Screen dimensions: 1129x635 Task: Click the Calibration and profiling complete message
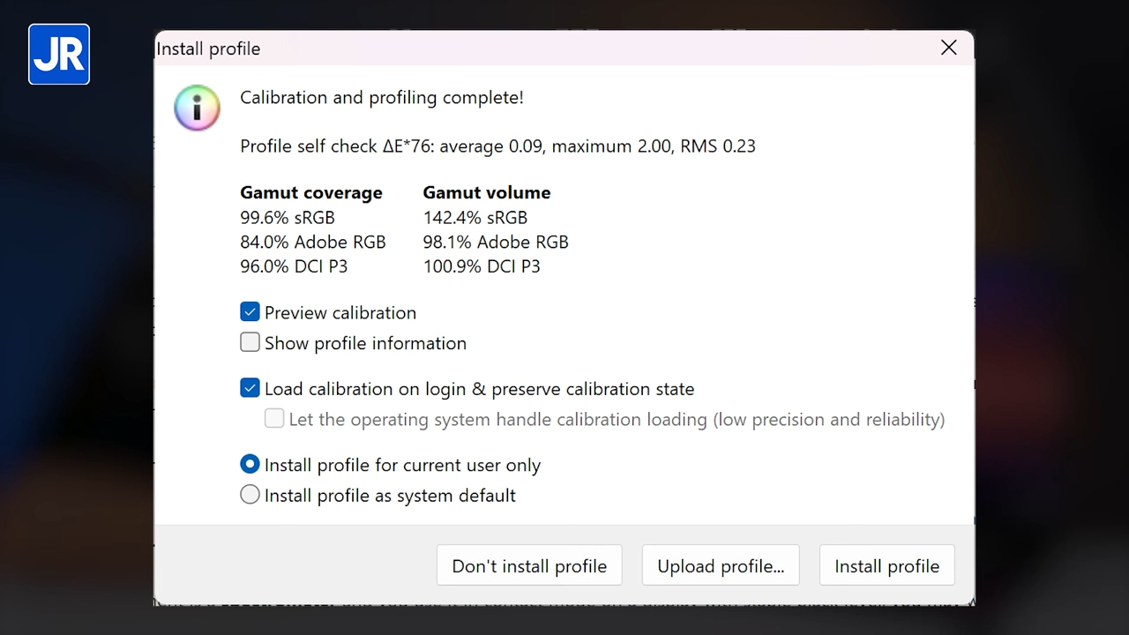382,98
